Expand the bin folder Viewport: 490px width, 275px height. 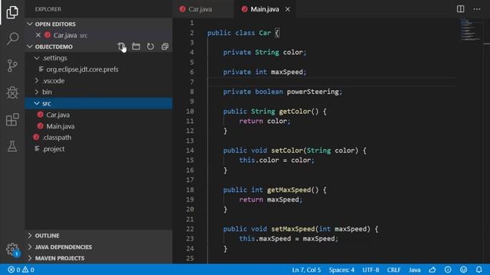[x=99, y=92]
